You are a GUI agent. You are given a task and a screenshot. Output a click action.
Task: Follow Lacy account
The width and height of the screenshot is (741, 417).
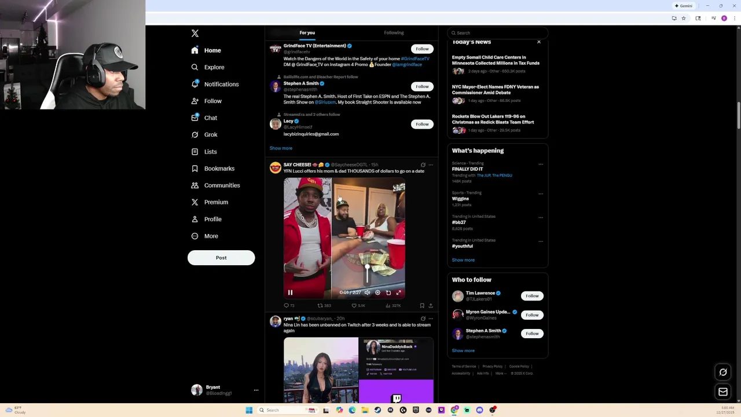point(422,124)
